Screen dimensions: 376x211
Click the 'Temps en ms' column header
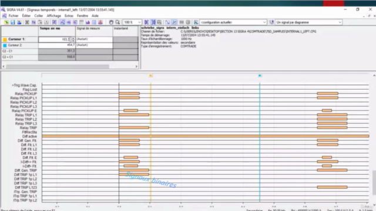[50, 29]
